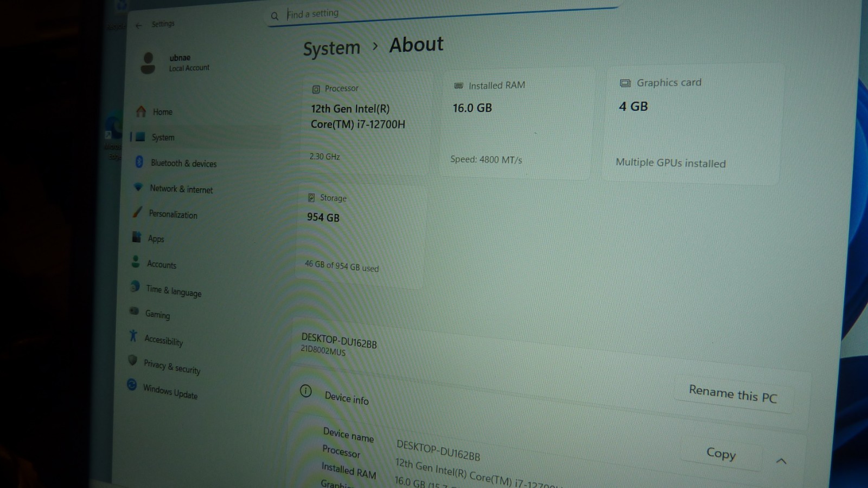The width and height of the screenshot is (868, 488).
Task: Click the Speed: 4800 MT/s text
Action: 486,159
